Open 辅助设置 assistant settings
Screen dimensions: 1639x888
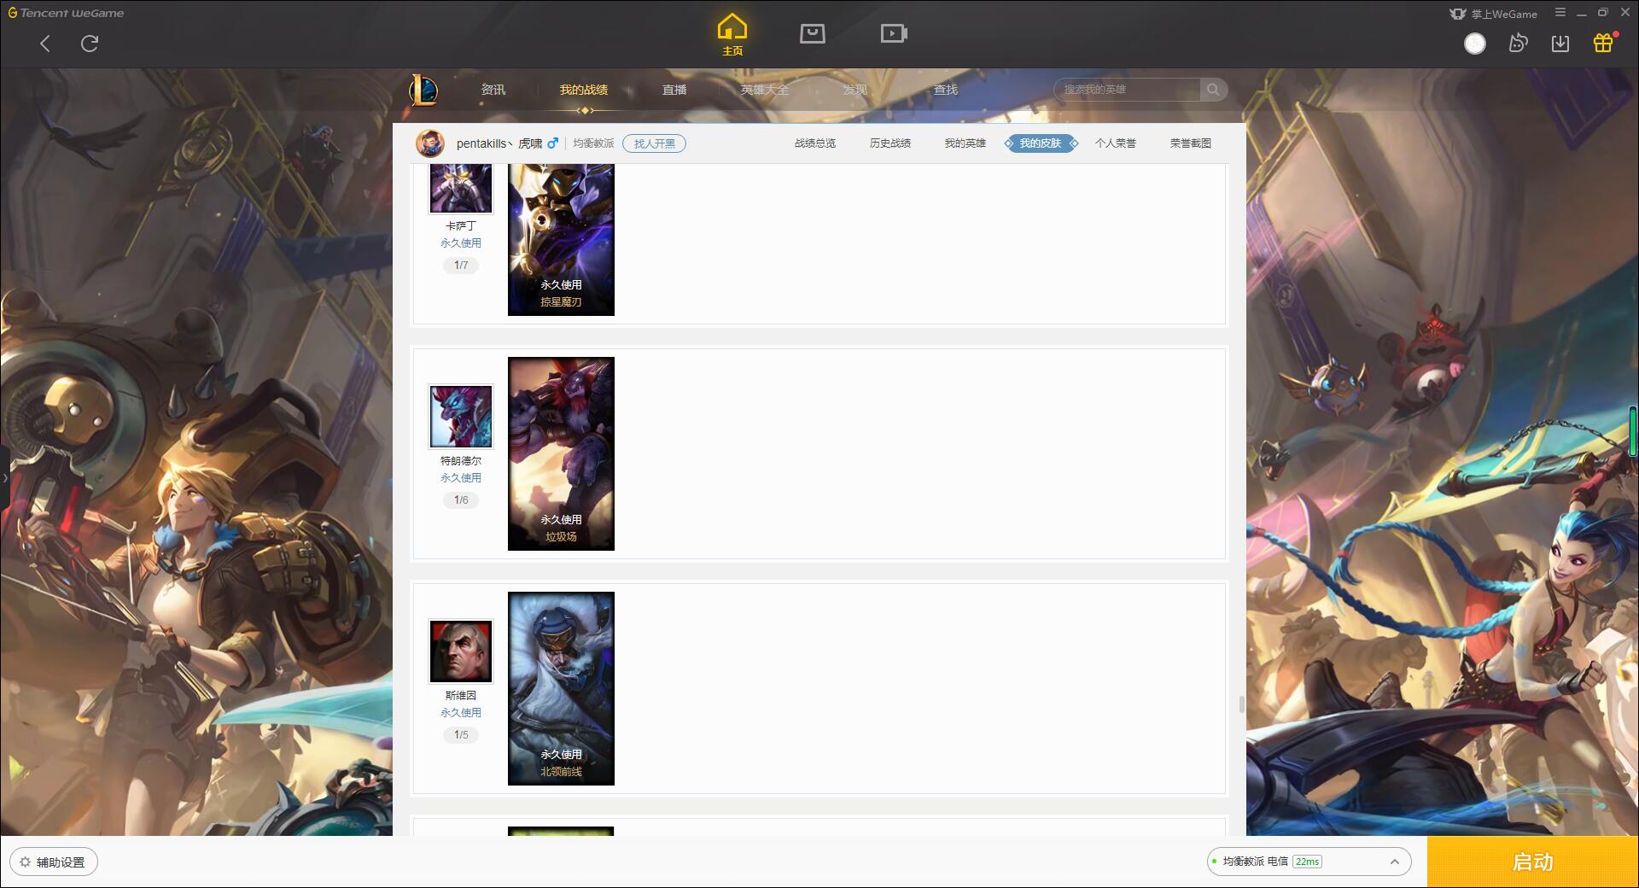pyautogui.click(x=54, y=862)
